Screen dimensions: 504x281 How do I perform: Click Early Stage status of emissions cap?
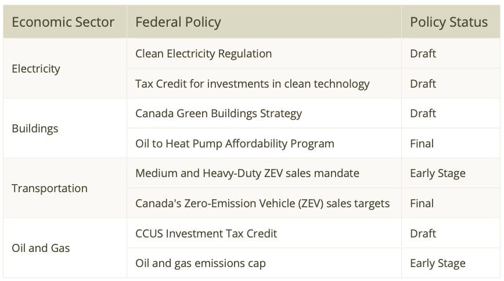(438, 263)
